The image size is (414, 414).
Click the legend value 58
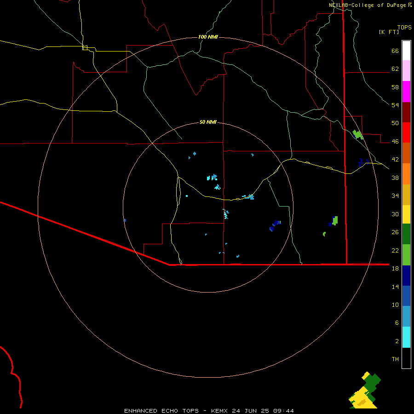(395, 87)
